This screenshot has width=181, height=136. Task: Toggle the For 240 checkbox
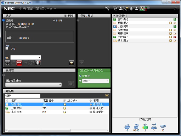click(7, 49)
